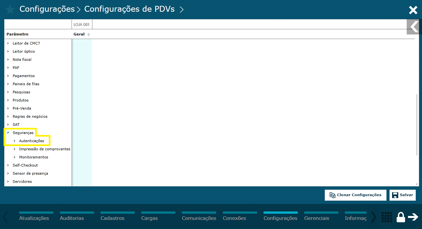Expand Paineis de filas tree node
422x229 pixels.
(8, 84)
